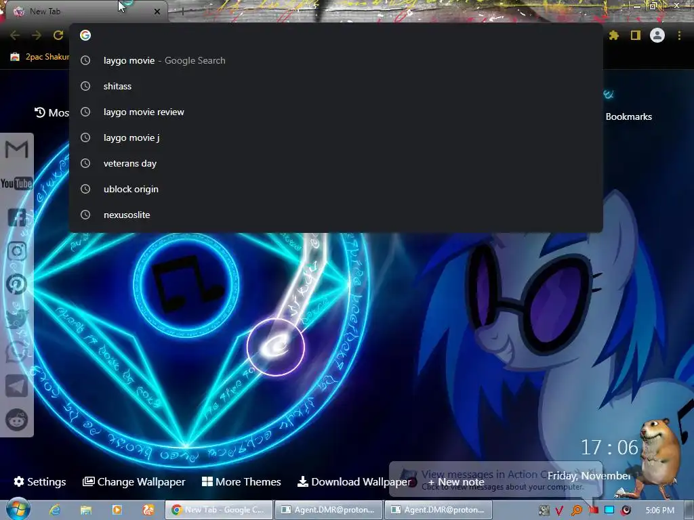This screenshot has height=520, width=694.
Task: Open the Chrome profile avatar
Action: click(x=657, y=35)
